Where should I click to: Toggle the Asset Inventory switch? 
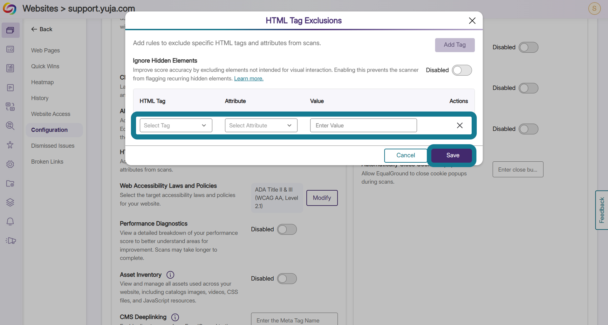(x=287, y=279)
